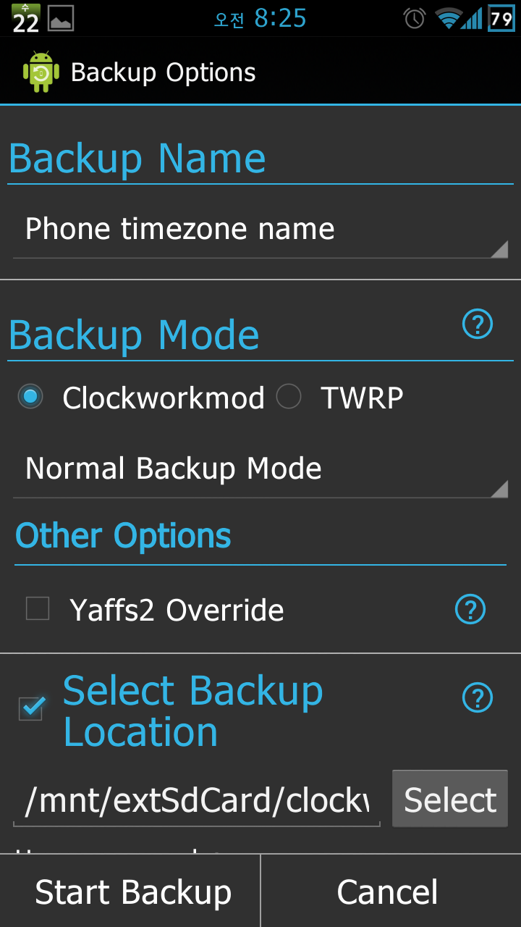Enable the Yaffs2 Override checkbox
This screenshot has width=521, height=927.
[38, 608]
